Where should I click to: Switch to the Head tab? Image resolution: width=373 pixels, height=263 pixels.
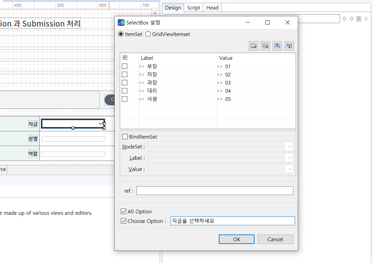[x=212, y=7]
